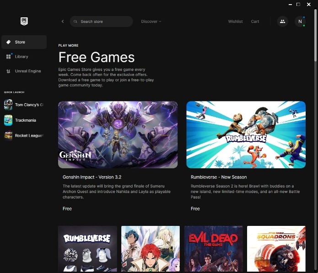Image resolution: width=318 pixels, height=273 pixels.
Task: Click the Library grid icon
Action: click(x=8, y=57)
